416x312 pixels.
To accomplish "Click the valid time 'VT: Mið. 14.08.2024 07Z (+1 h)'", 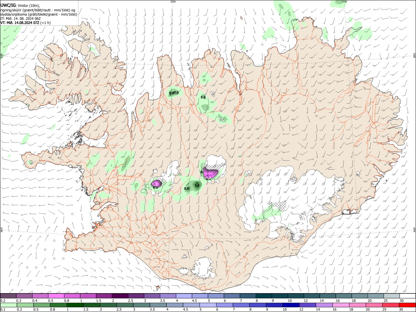I will pyautogui.click(x=25, y=23).
